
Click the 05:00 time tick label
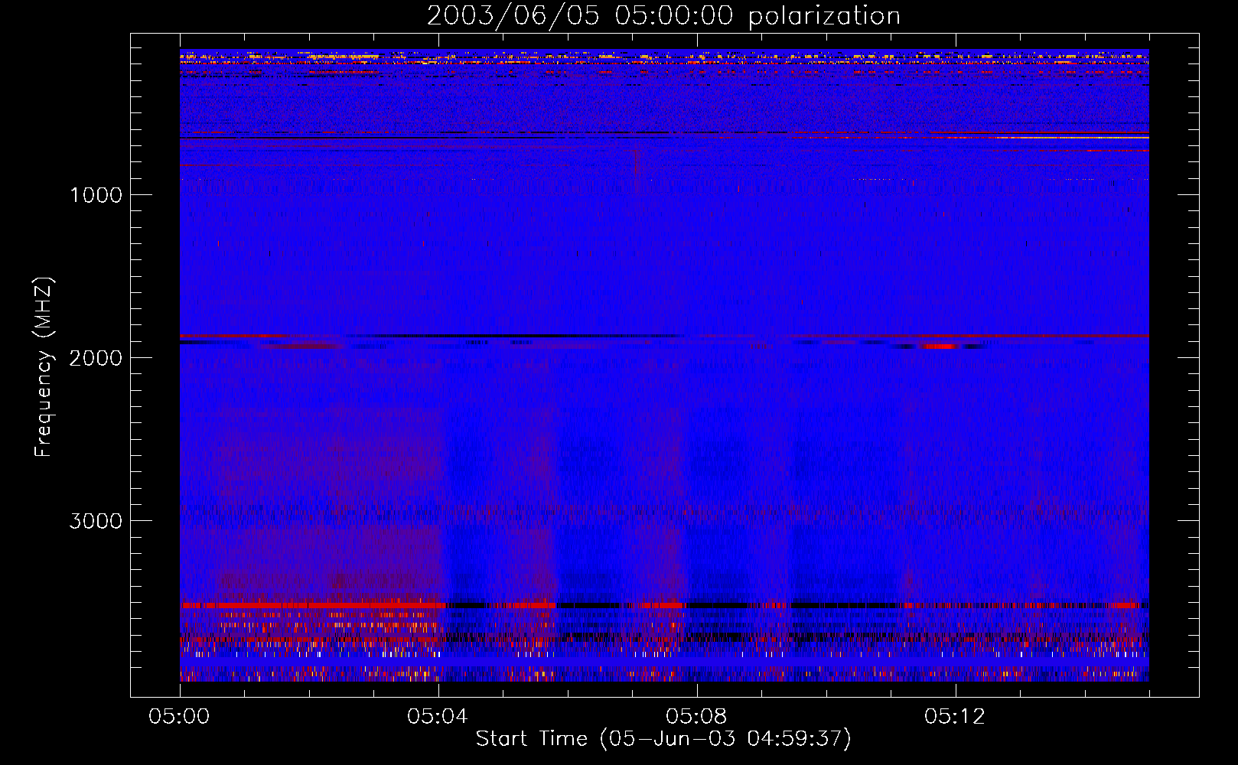coord(180,717)
